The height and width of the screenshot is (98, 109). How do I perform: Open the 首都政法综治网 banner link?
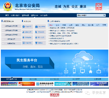pyautogui.click(x=45, y=84)
